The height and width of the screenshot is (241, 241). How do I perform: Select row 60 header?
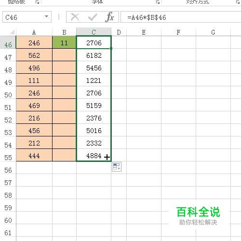tap(8, 218)
